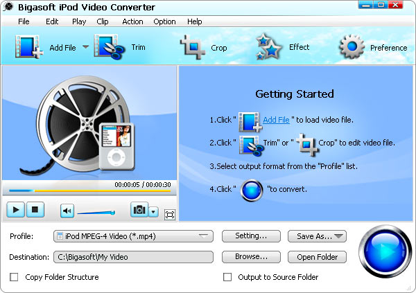
Task: Select the Crop tool icon in toolbar
Action: (x=192, y=47)
